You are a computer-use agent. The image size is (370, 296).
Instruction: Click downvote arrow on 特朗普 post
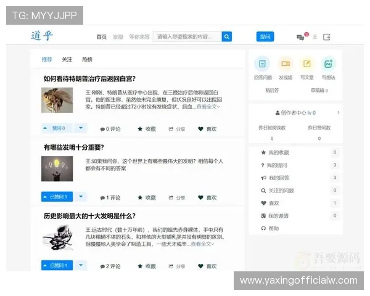pyautogui.click(x=81, y=128)
